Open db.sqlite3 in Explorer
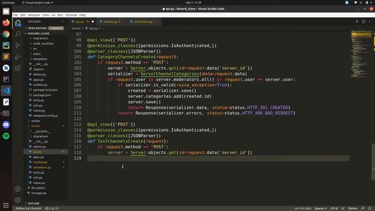 [37, 188]
